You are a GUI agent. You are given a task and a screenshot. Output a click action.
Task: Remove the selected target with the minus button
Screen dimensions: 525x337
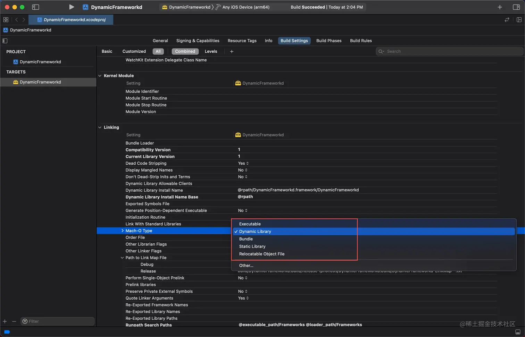tap(14, 321)
